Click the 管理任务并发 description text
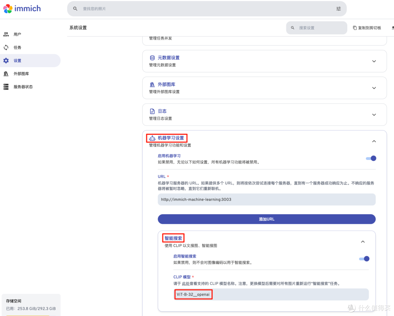394x316 pixels. (x=161, y=38)
